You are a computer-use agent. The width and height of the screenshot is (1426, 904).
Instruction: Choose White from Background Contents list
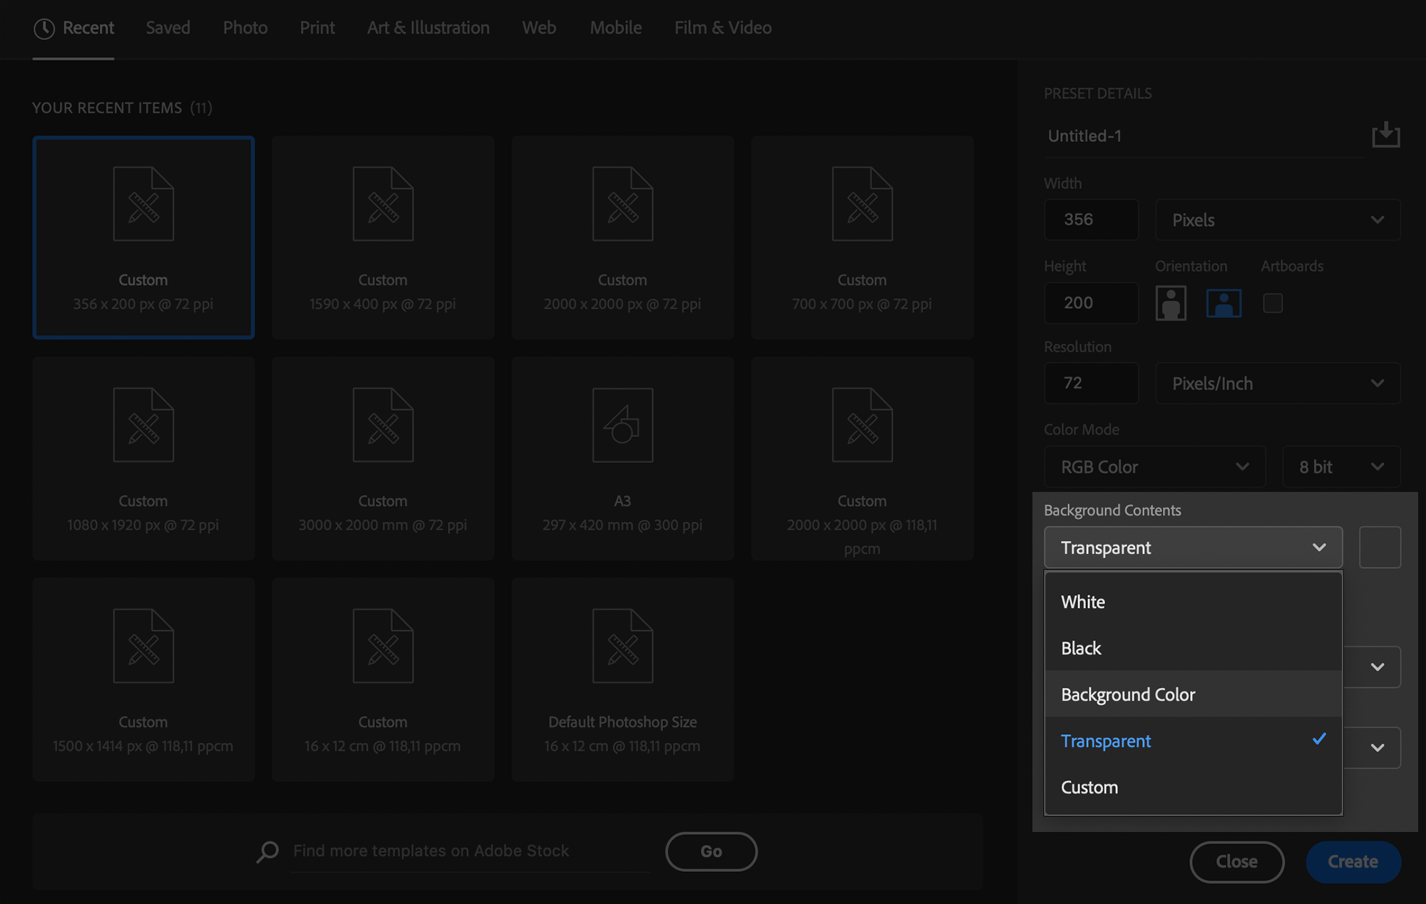1193,602
